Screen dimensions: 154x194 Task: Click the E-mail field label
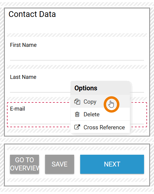point(18,109)
